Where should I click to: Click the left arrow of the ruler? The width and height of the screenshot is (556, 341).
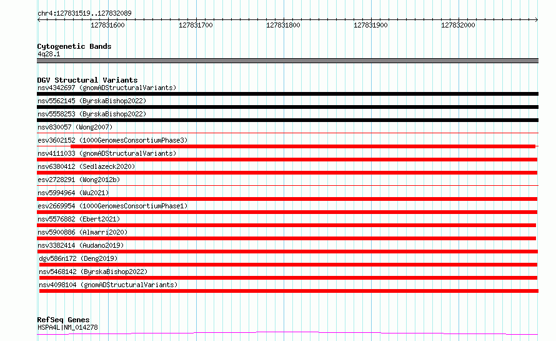tap(39, 19)
